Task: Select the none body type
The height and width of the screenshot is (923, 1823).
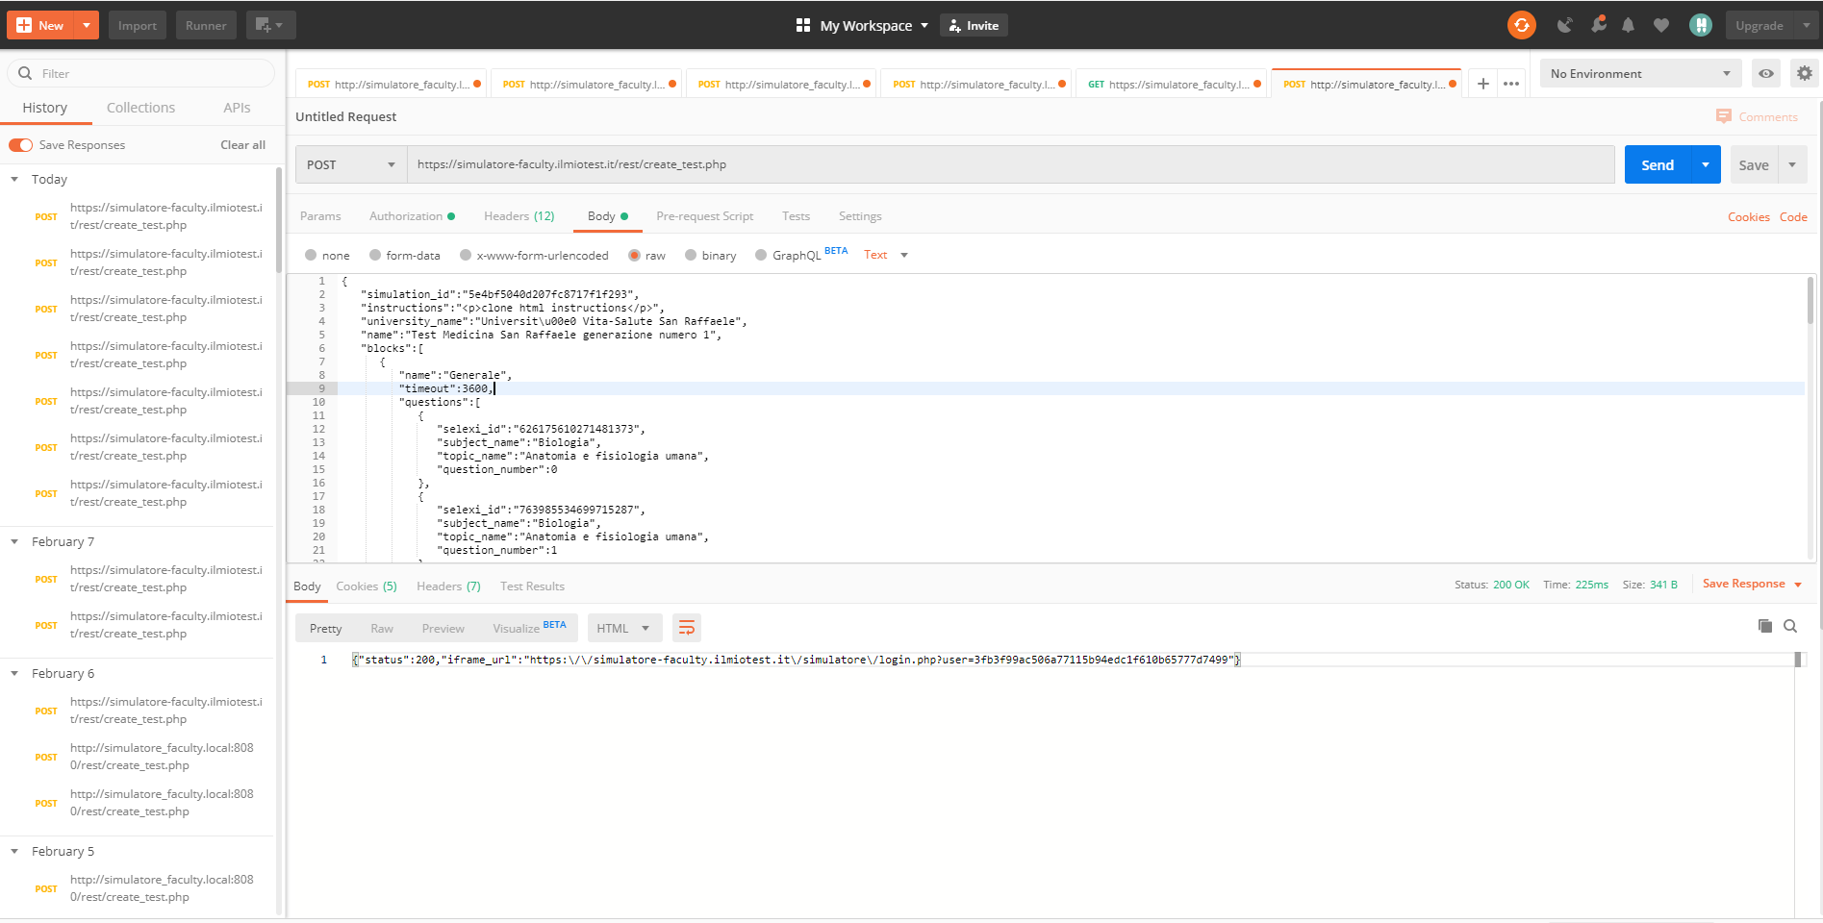Action: tap(311, 255)
